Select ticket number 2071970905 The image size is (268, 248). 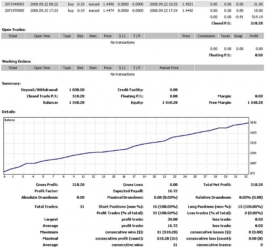pos(14,11)
